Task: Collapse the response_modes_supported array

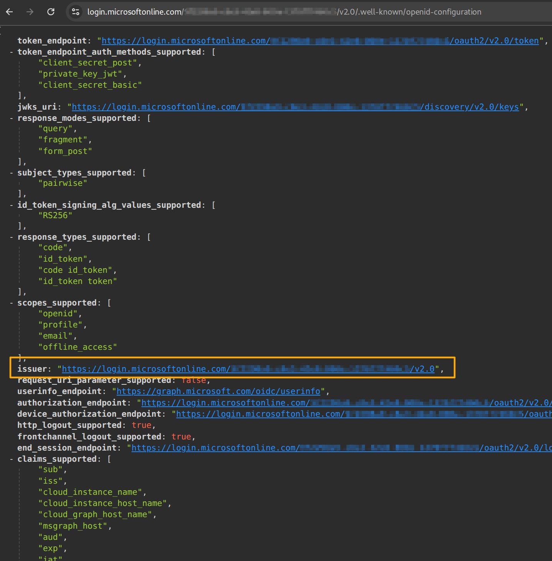Action: (x=11, y=118)
